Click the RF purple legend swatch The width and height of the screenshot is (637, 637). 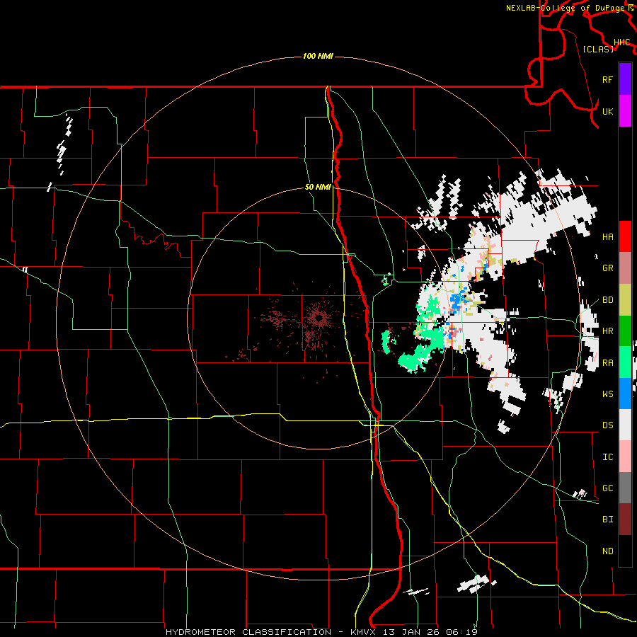point(625,79)
